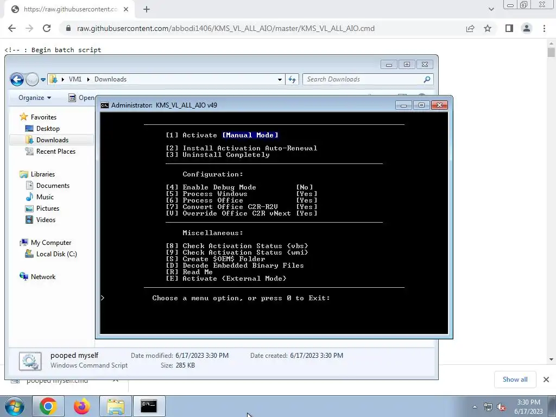Open the Organize menu in Explorer

pos(34,98)
